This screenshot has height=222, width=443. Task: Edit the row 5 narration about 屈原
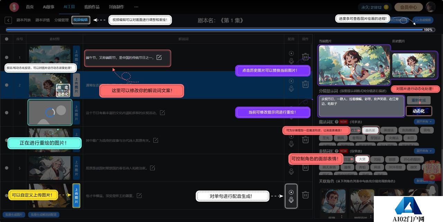[x=152, y=168]
